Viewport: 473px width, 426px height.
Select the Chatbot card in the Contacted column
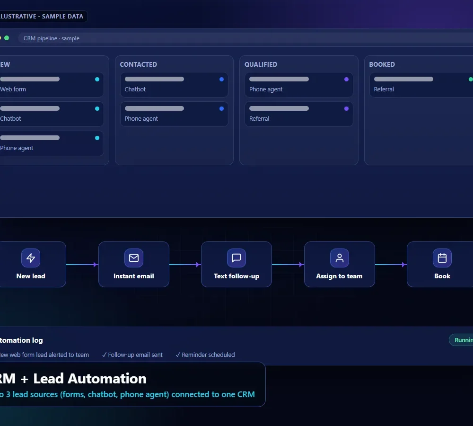174,85
